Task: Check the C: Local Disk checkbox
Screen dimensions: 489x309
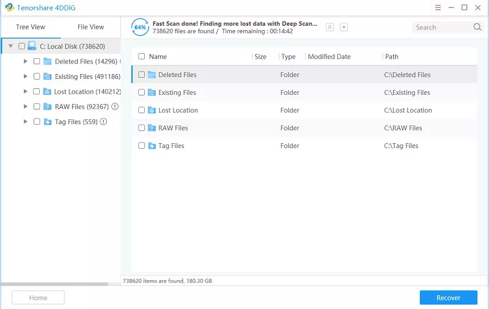Action: [x=21, y=46]
